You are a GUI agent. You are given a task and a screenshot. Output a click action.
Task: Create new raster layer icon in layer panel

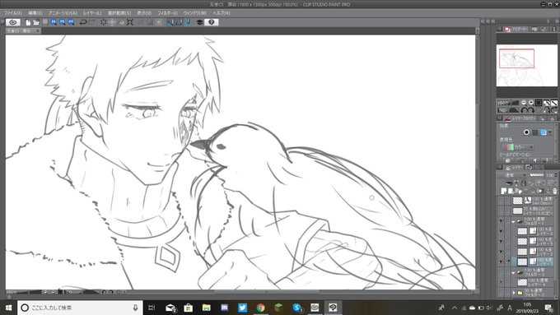503,191
